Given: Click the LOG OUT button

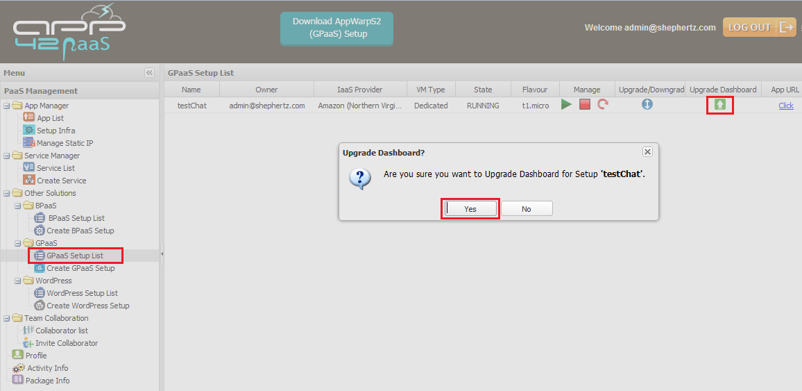Looking at the screenshot, I should point(759,27).
